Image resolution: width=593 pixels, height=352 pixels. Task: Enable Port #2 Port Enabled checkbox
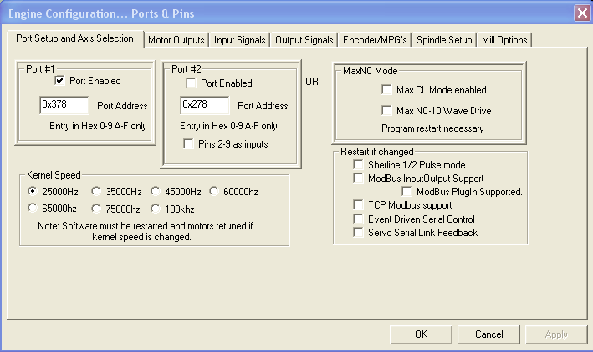(192, 83)
